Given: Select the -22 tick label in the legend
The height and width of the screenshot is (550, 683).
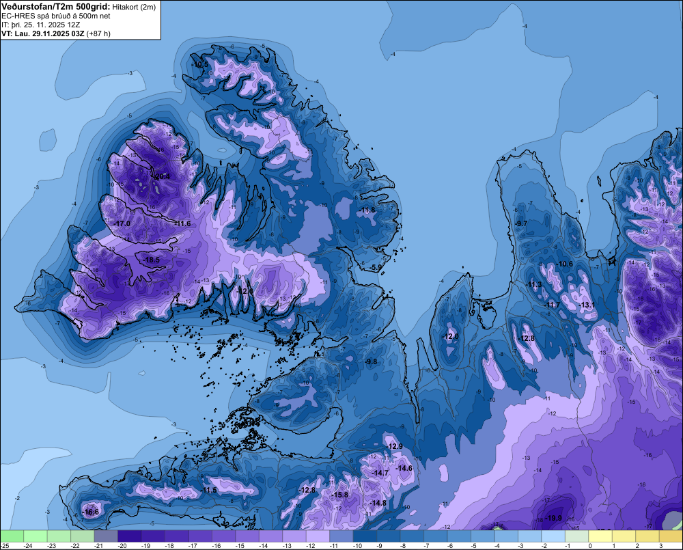Looking at the screenshot, I should (74, 546).
